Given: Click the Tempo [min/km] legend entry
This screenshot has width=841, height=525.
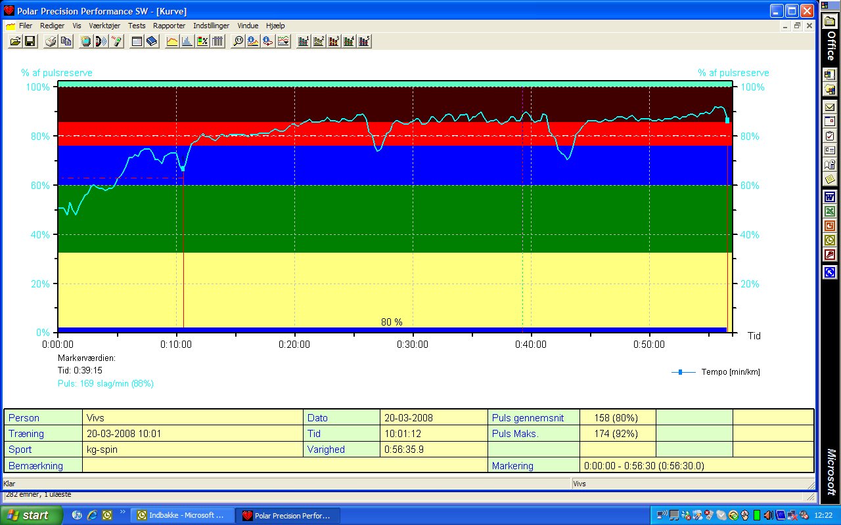Looking at the screenshot, I should click(716, 372).
